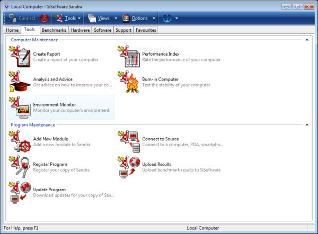
Task: Click the Update Program globe icon
Action: coord(20,193)
